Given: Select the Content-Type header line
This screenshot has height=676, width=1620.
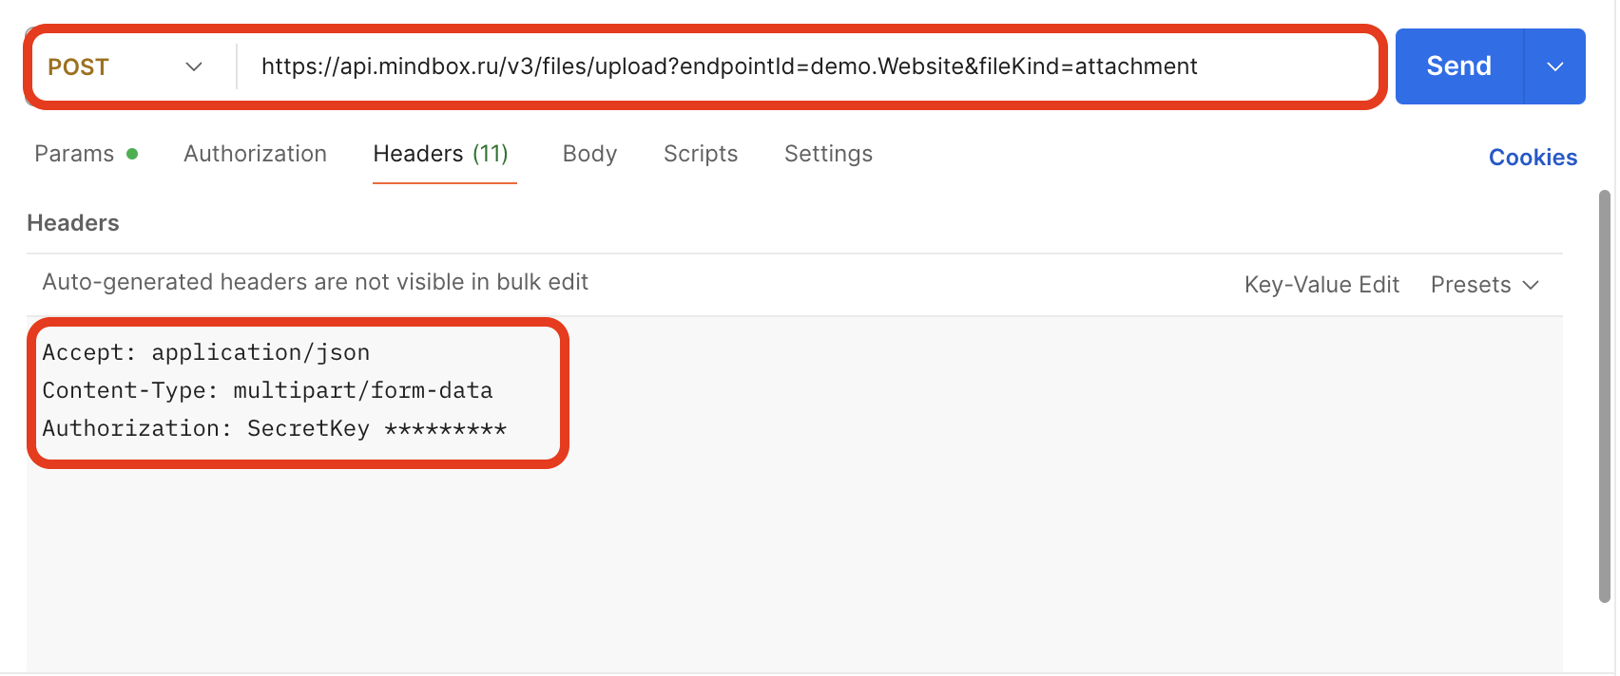Looking at the screenshot, I should pos(267,389).
